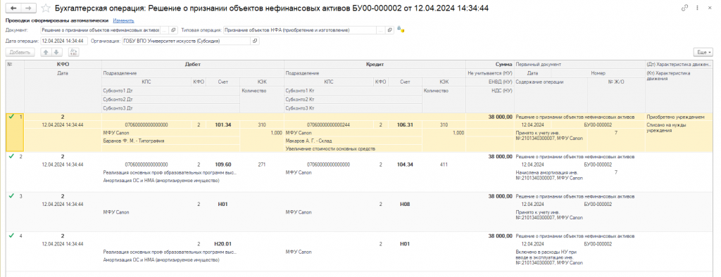The image size is (721, 277).
Task: Click the green checkmark of entry 4
Action: click(x=11, y=236)
